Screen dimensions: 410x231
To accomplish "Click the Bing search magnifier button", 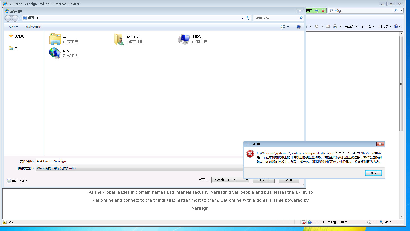I will point(396,11).
